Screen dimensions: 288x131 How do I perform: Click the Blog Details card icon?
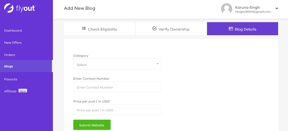[231, 29]
